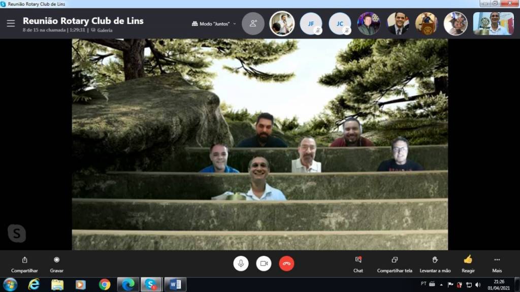Select the JC participant avatar
This screenshot has width=520, height=292.
point(340,23)
